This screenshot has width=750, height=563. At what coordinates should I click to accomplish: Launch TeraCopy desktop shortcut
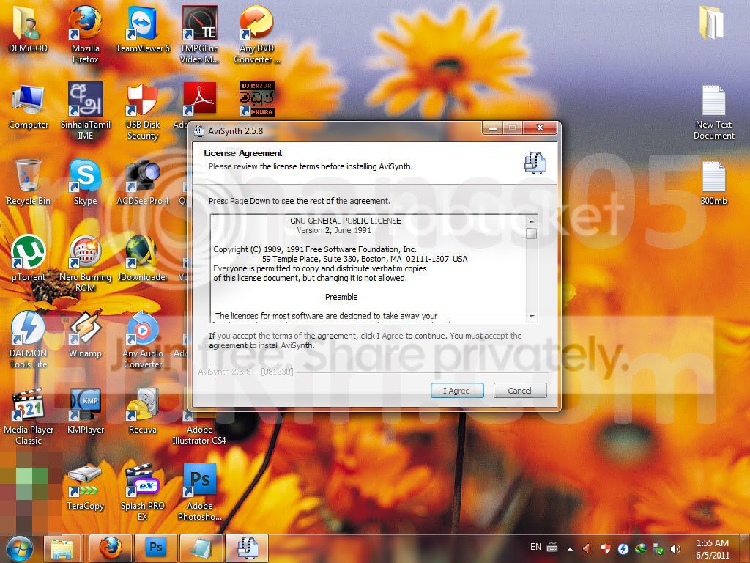tap(85, 487)
